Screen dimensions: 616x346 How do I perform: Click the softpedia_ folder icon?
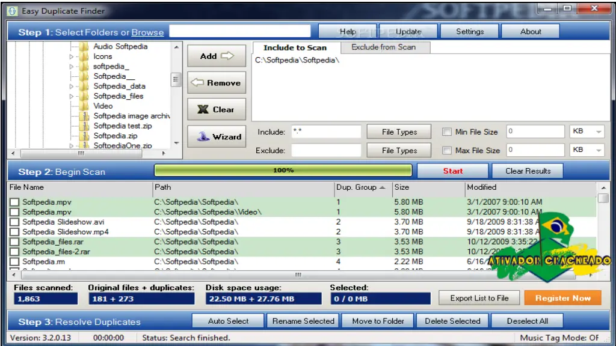(x=84, y=66)
